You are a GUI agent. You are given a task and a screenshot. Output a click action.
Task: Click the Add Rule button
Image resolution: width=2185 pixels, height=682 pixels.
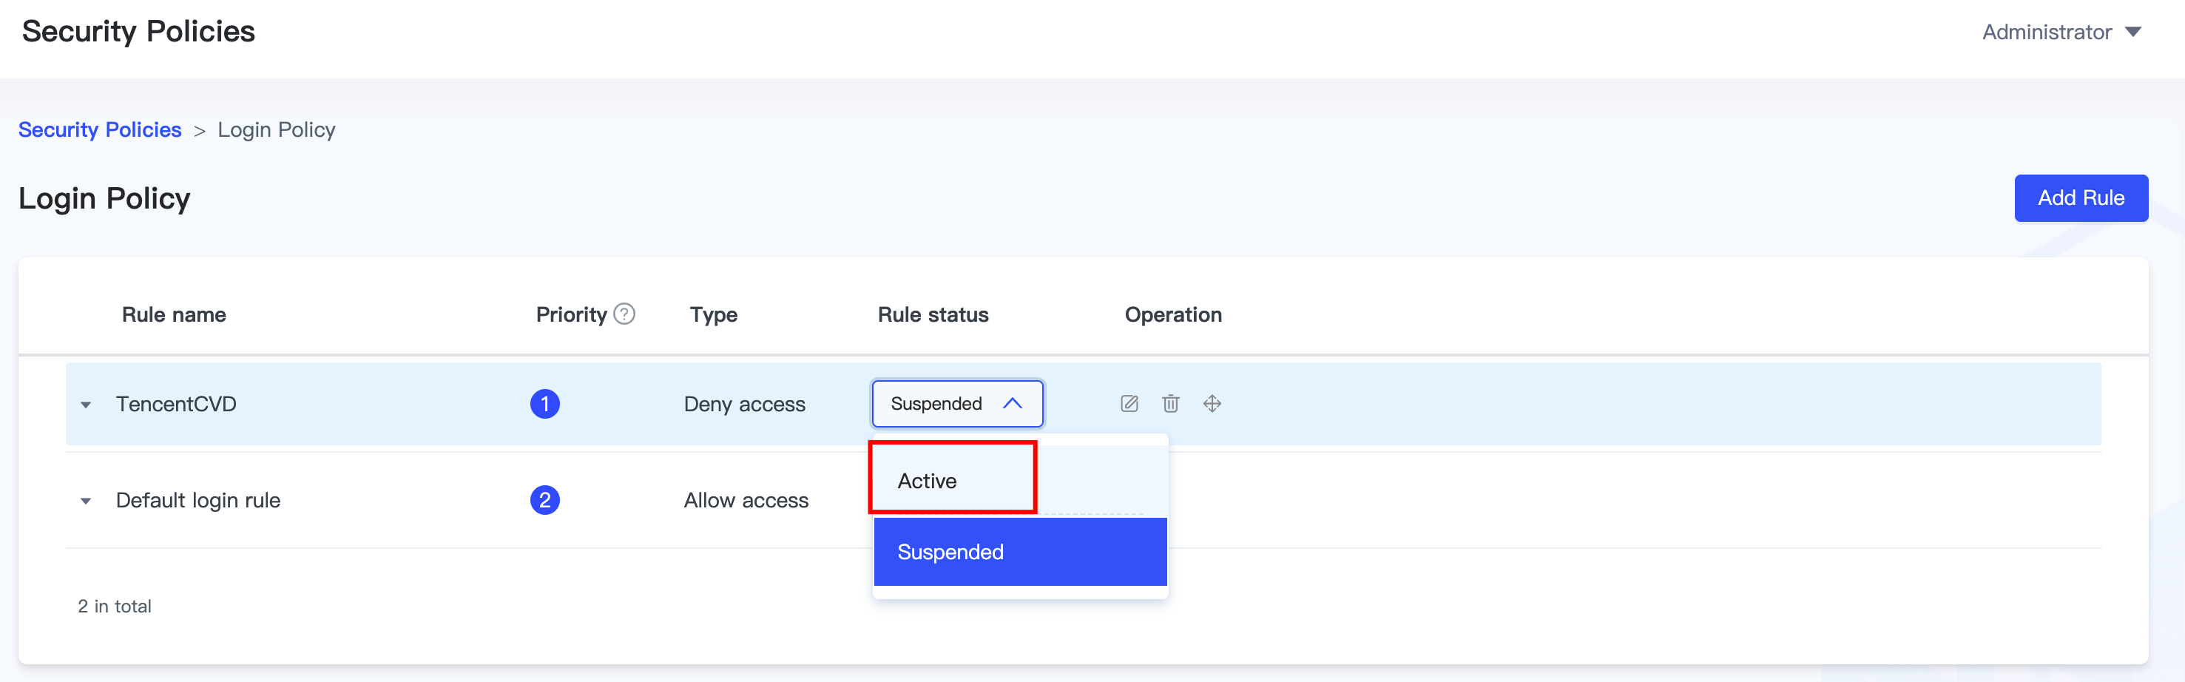[x=2080, y=197]
